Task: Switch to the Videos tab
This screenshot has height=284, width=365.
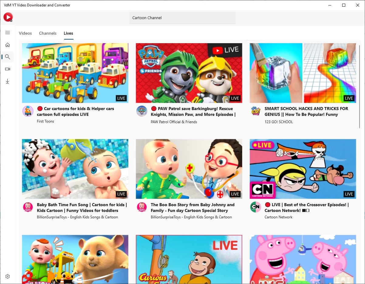Action: (x=25, y=33)
